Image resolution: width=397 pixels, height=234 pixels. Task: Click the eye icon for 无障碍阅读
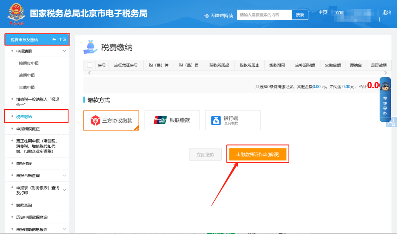coord(207,16)
